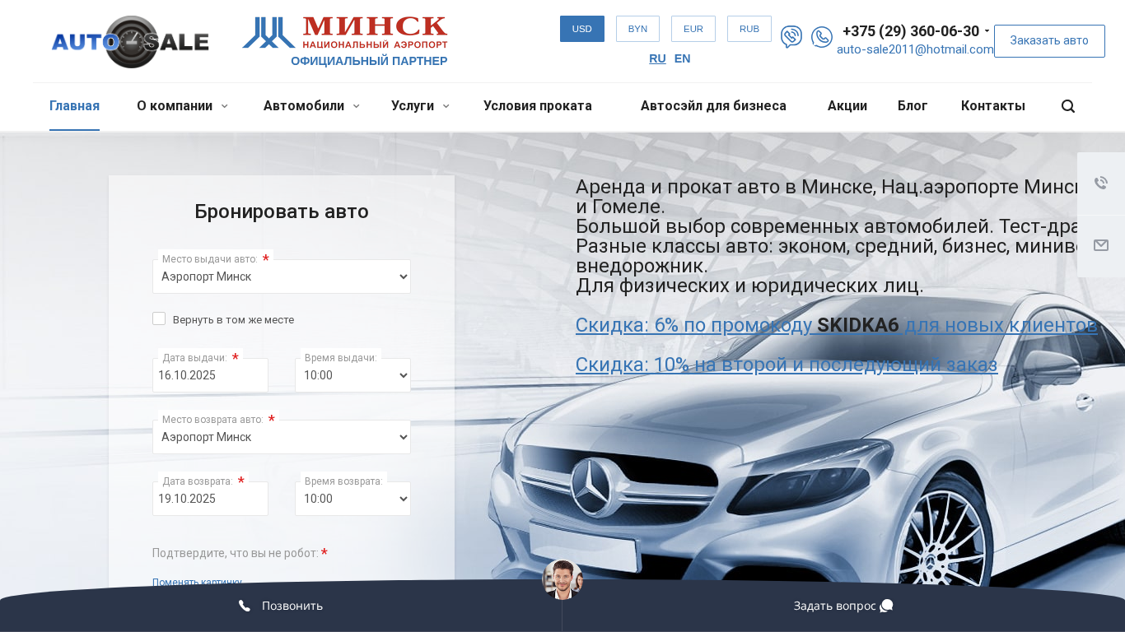Open 'Условия проката' page

click(538, 106)
